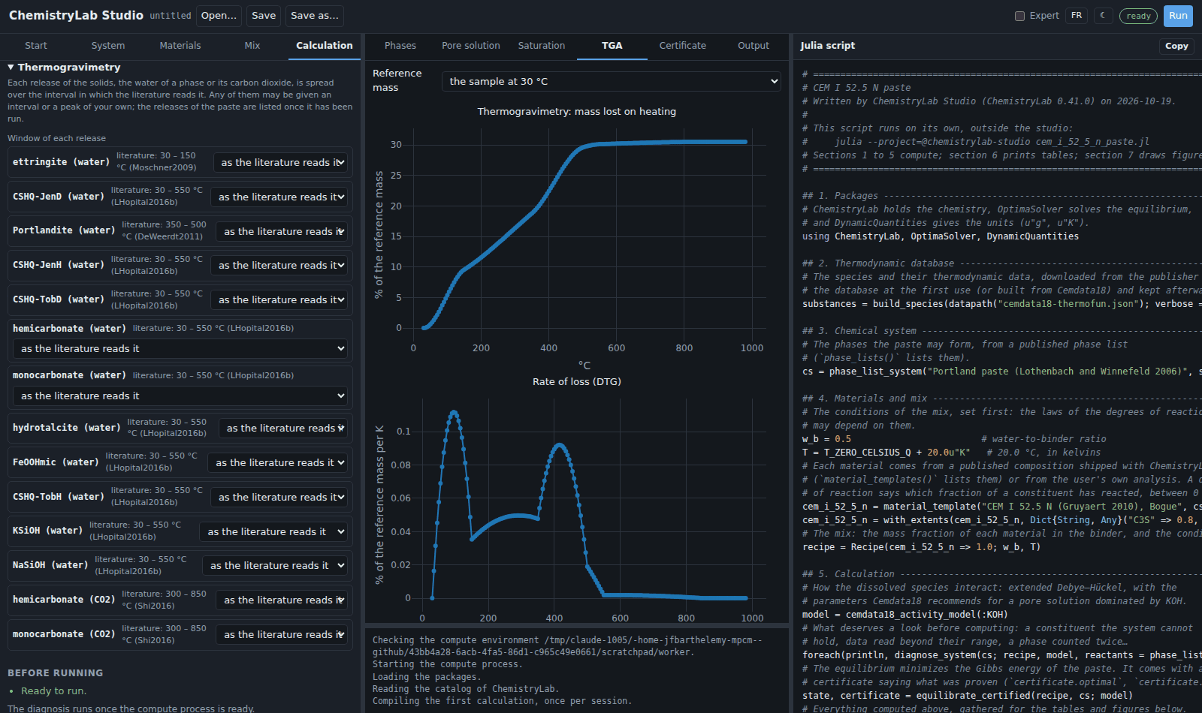The image size is (1202, 713).
Task: Open ettringite (water) window dropdown
Action: 280,162
